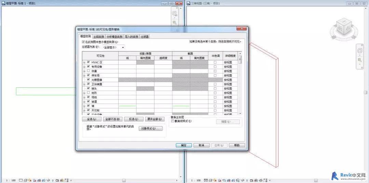
Task: Open Rendering dialog icon in 3D view bar
Action: pos(224,180)
